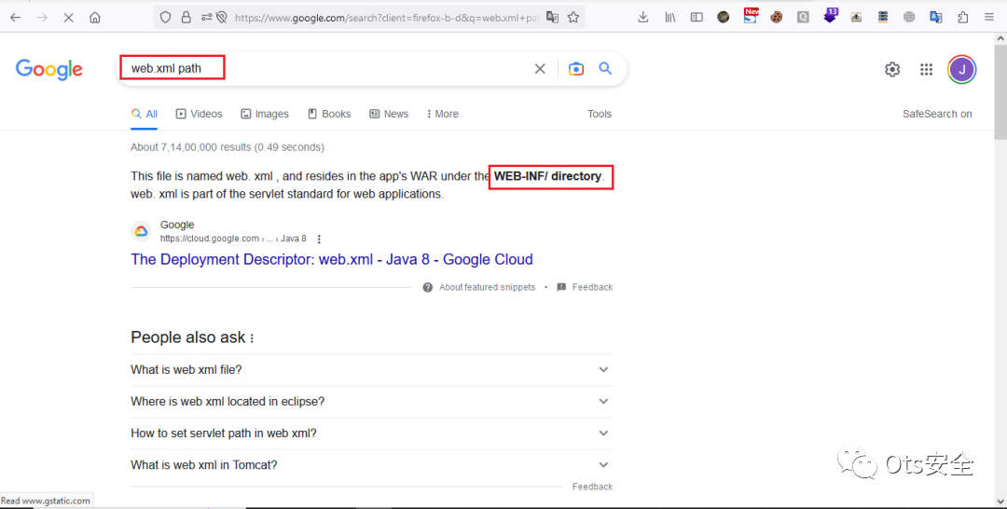Click the "About 7,14,00,000 results" text
Image resolution: width=1007 pixels, height=509 pixels.
(x=228, y=147)
